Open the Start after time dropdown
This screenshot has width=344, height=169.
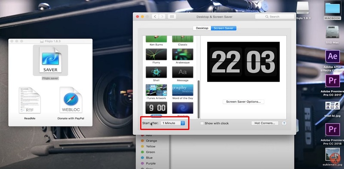point(173,123)
